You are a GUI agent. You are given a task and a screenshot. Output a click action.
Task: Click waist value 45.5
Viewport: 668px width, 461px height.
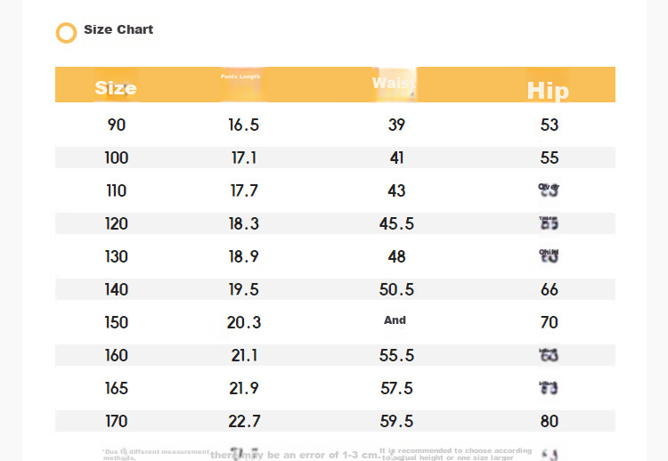396,224
